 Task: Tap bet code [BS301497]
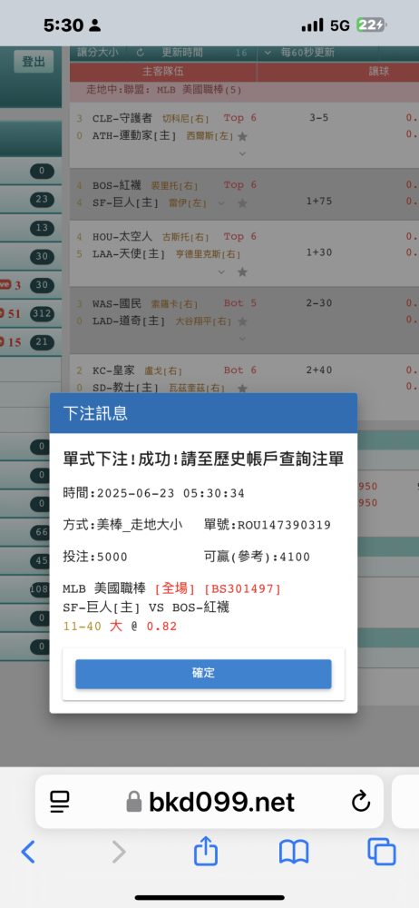click(x=242, y=589)
